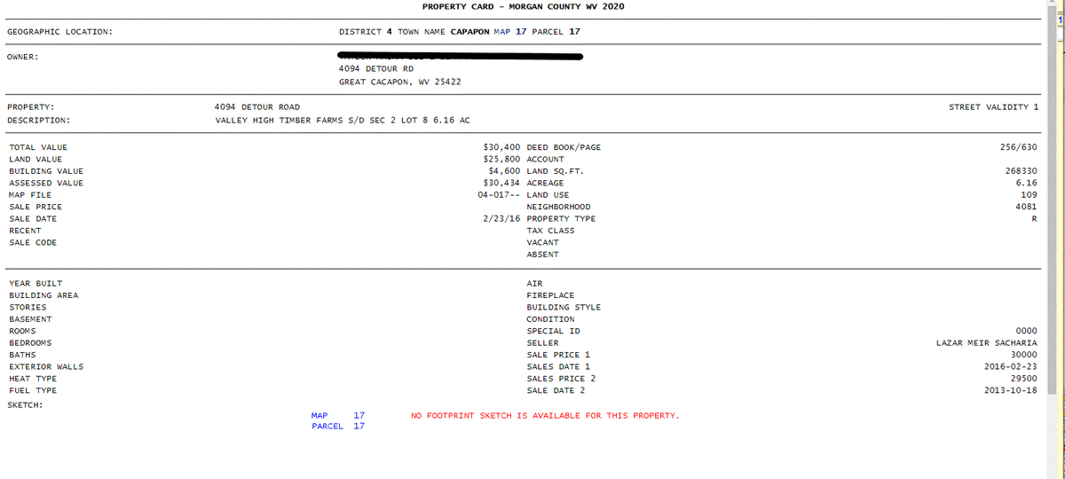
Task: Click deed book/page value 256/630
Action: click(x=1019, y=147)
